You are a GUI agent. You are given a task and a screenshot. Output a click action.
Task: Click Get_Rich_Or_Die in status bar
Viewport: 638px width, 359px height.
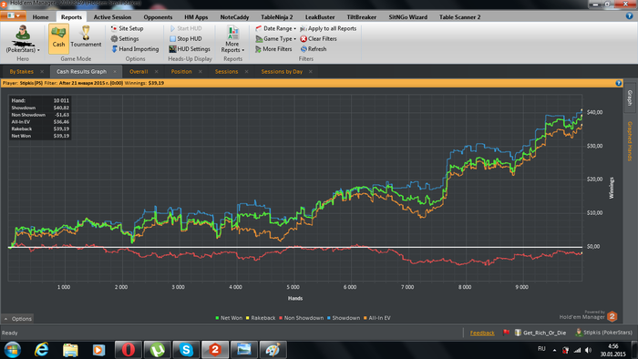pyautogui.click(x=540, y=333)
